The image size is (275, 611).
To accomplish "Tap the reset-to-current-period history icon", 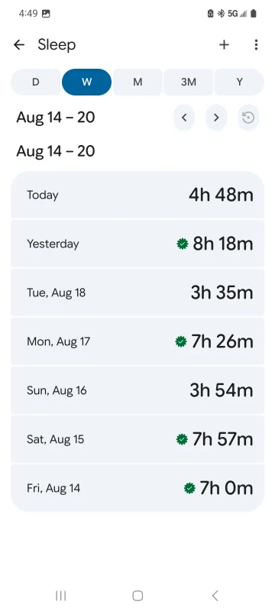I will (x=248, y=118).
